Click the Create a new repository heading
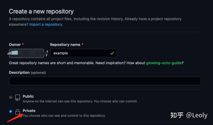Screen dimensions: 213x125 41,11
